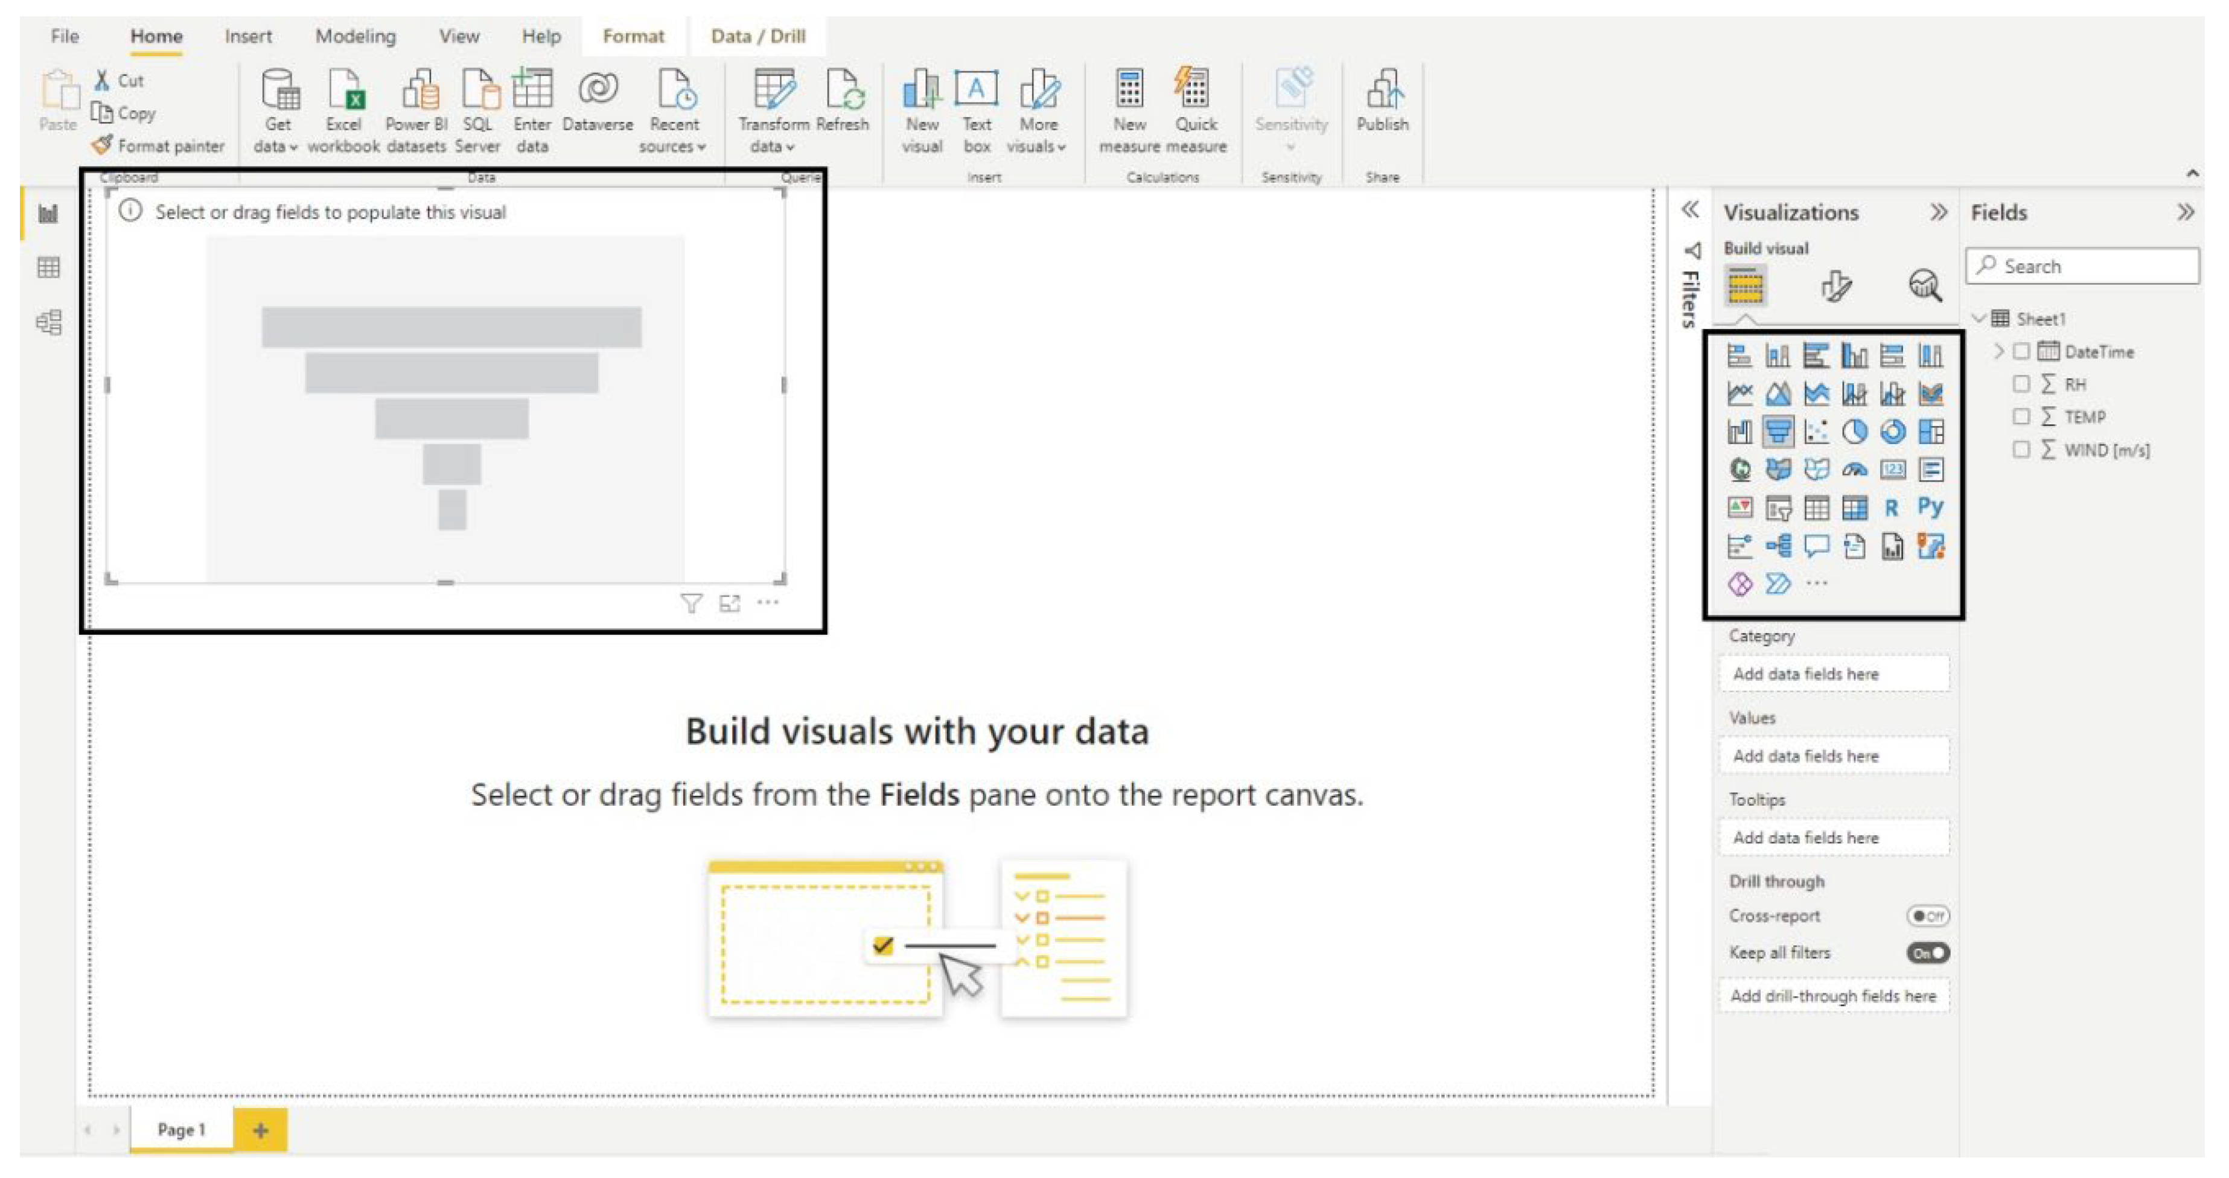Choose the Scatter chart visual
Viewport: 2229px width, 1178px height.
(1816, 431)
